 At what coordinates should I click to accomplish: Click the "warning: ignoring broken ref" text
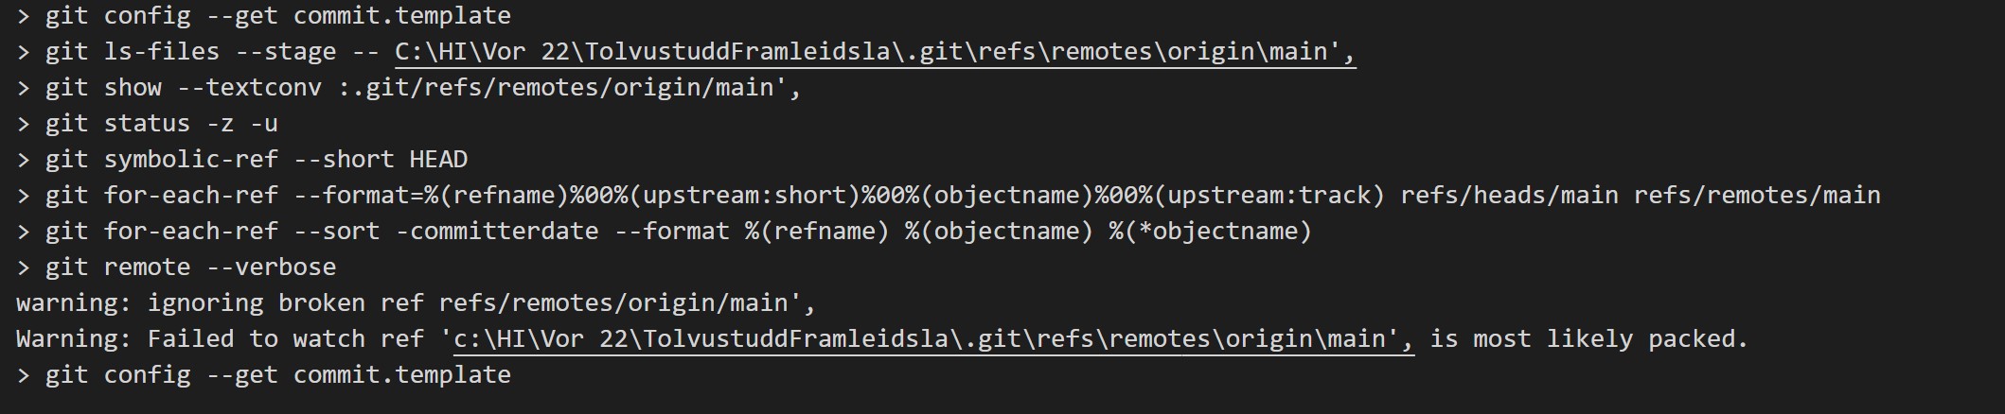pyautogui.click(x=220, y=303)
